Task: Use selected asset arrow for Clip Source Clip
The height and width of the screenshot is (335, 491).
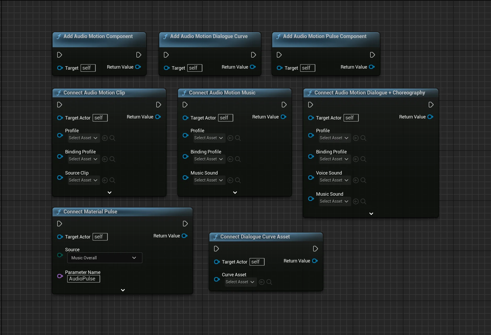Action: (105, 180)
